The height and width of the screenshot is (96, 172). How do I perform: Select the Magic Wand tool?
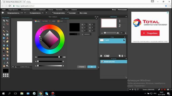4,27
